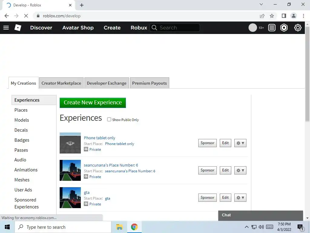This screenshot has height=233, width=310.
Task: View site lock information icon
Action: (38, 16)
